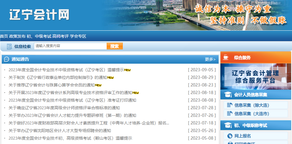
Task: Click the date [ 2023-05-08 ]
Action: (x=202, y=138)
